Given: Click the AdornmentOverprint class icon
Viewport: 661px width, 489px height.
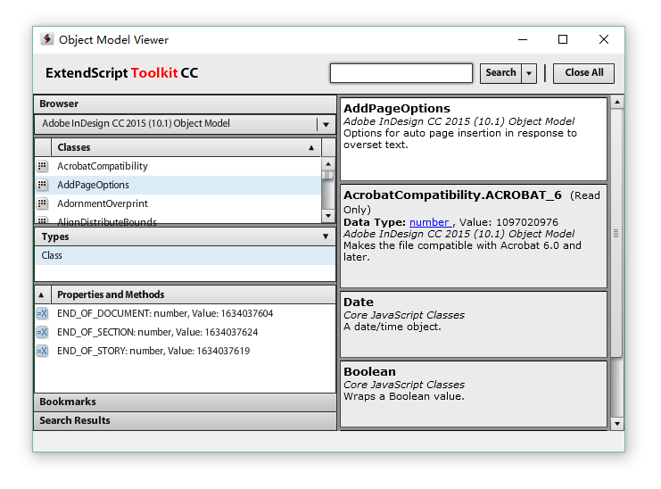Looking at the screenshot, I should 42,203.
